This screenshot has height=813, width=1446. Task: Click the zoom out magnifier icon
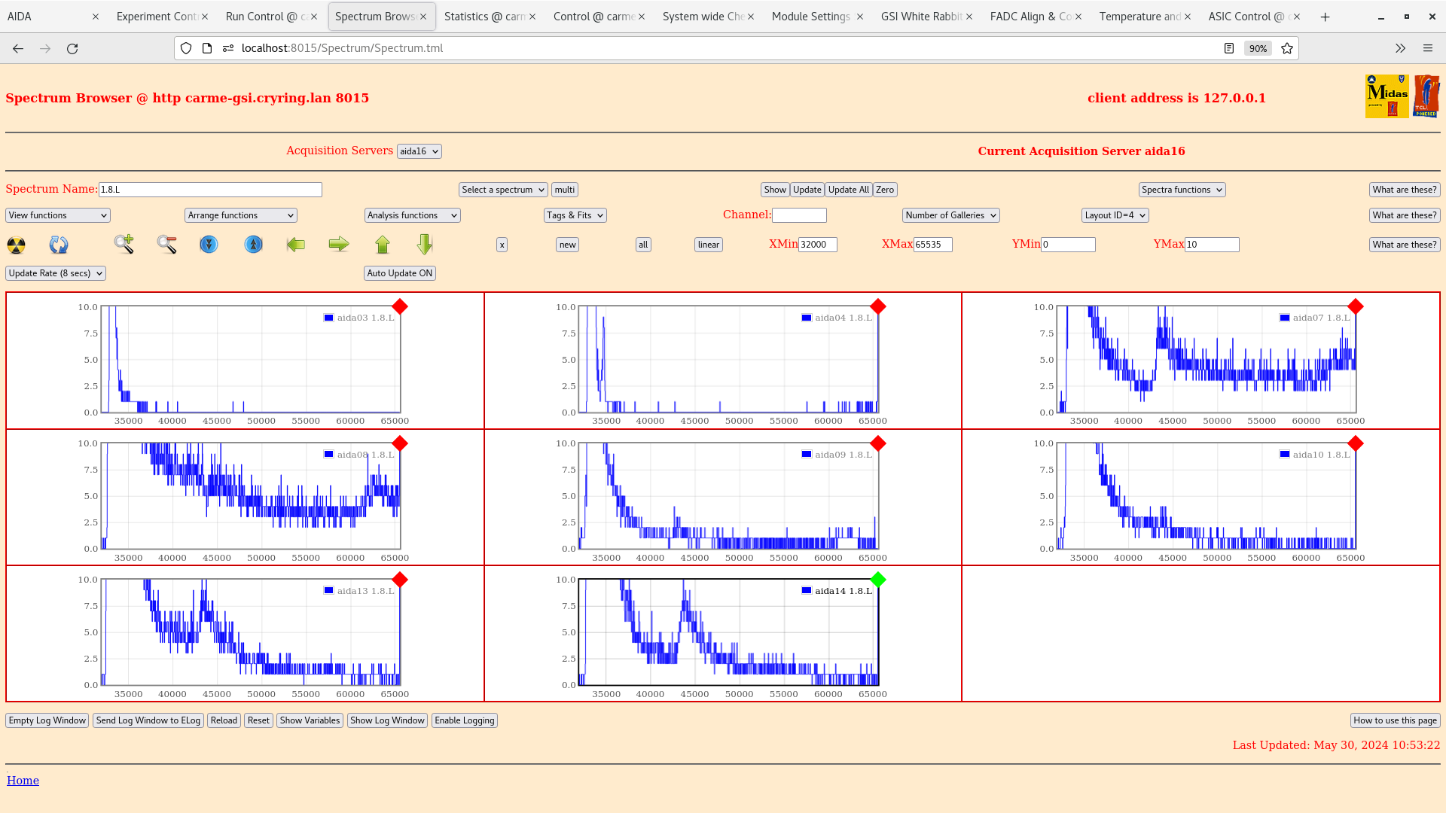coord(166,244)
